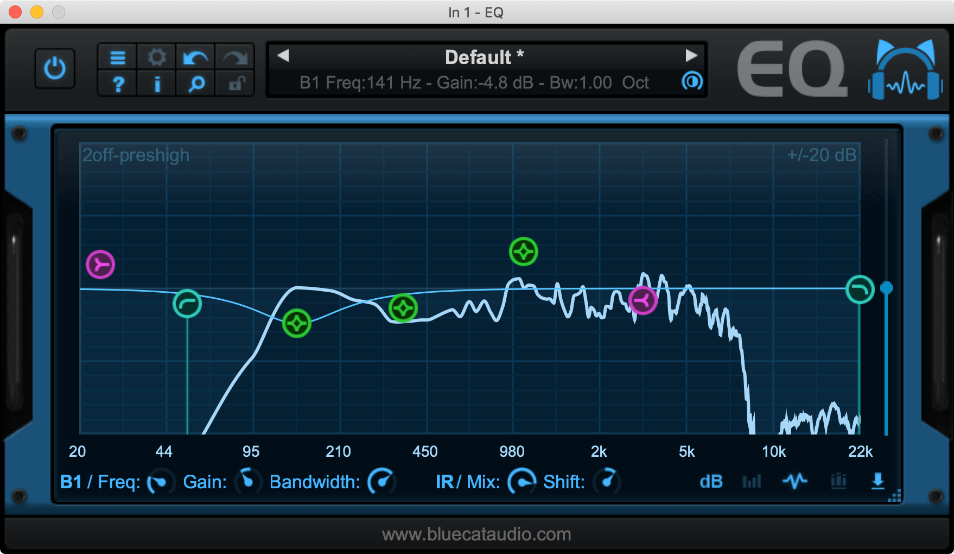The width and height of the screenshot is (954, 554).
Task: Click the circular icon beside the parameter readout
Action: (692, 81)
